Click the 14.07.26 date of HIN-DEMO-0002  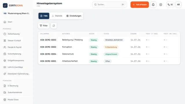(136, 47)
